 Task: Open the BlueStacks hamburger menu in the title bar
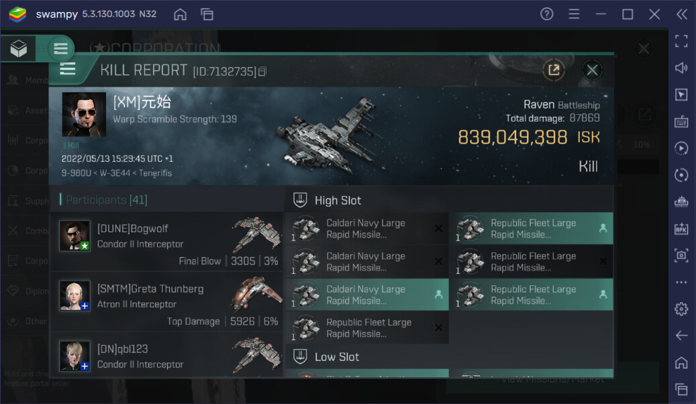pos(574,14)
